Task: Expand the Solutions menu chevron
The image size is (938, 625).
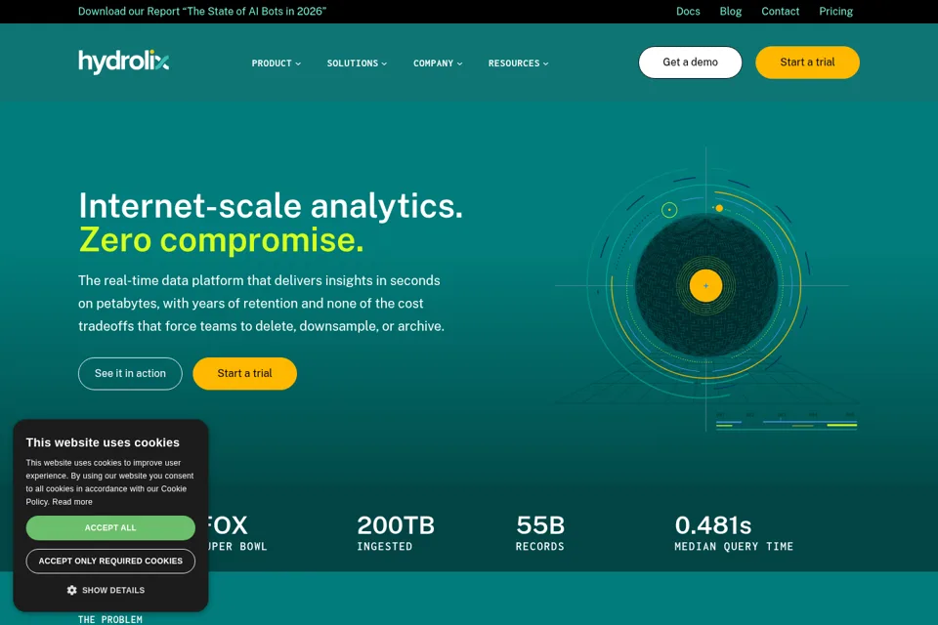Action: [x=384, y=63]
